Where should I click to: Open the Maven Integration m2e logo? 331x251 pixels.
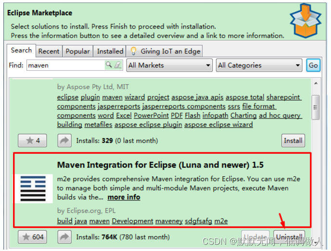pos(33,188)
